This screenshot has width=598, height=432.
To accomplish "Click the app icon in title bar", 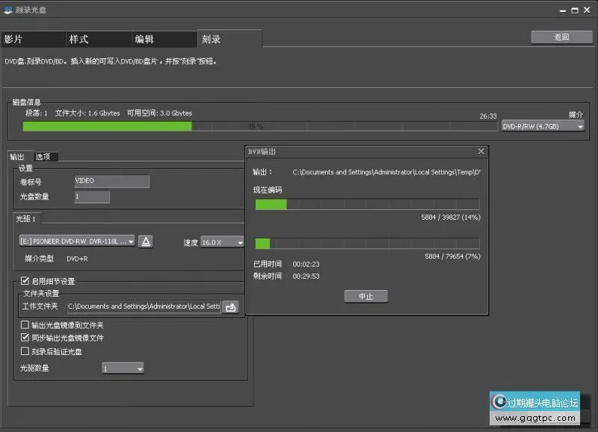I will point(7,11).
